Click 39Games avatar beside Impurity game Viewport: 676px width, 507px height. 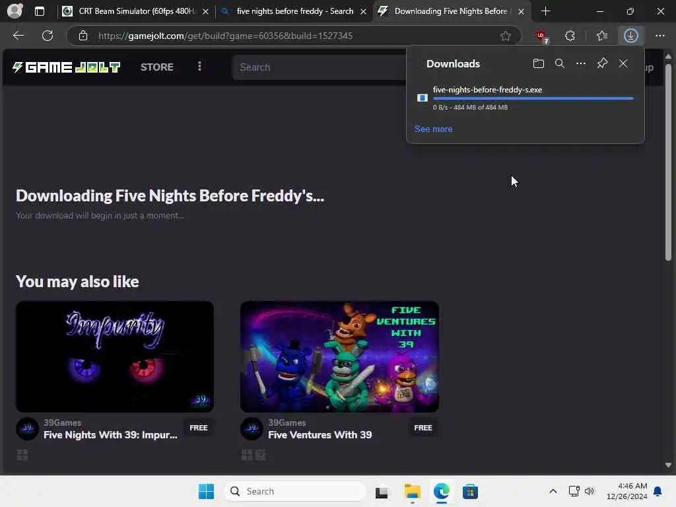pos(27,428)
